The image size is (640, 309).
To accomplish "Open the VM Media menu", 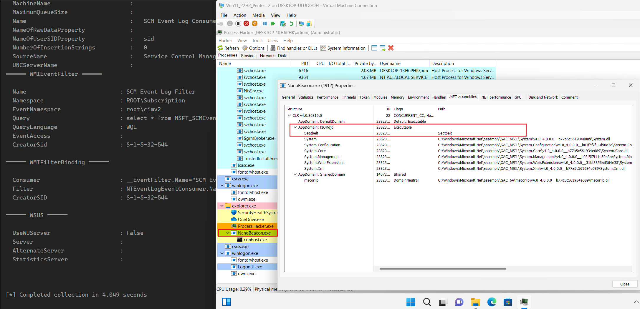I will (258, 15).
